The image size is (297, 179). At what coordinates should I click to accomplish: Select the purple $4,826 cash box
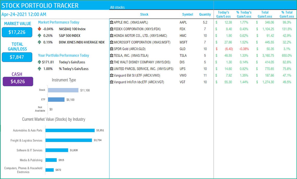pyautogui.click(x=18, y=82)
